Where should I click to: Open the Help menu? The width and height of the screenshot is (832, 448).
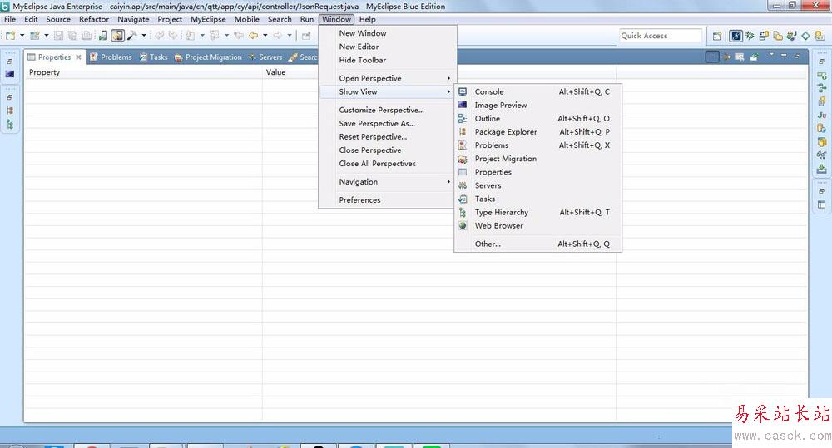tap(367, 19)
